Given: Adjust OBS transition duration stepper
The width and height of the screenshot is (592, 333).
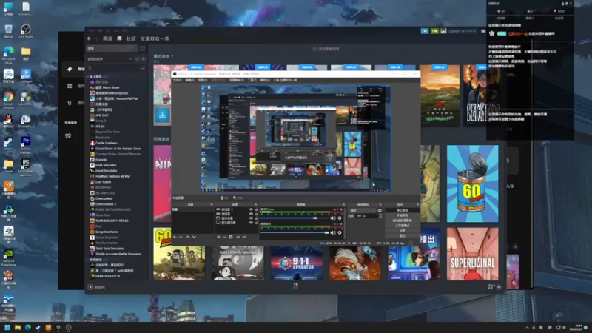Looking at the screenshot, I should pos(380,216).
